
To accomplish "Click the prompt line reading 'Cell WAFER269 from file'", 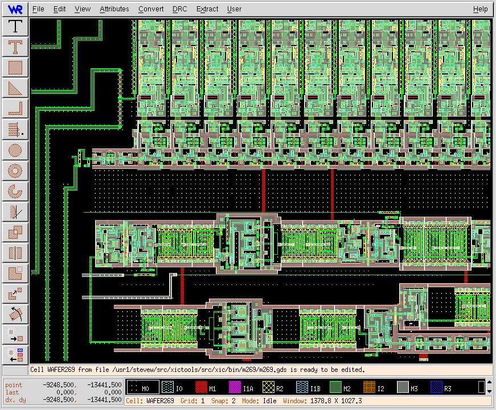I will click(260, 370).
